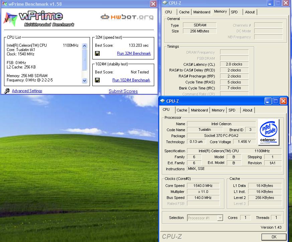Click the back CPU-Z window title icon
The width and height of the screenshot is (292, 242).
coord(165,3)
